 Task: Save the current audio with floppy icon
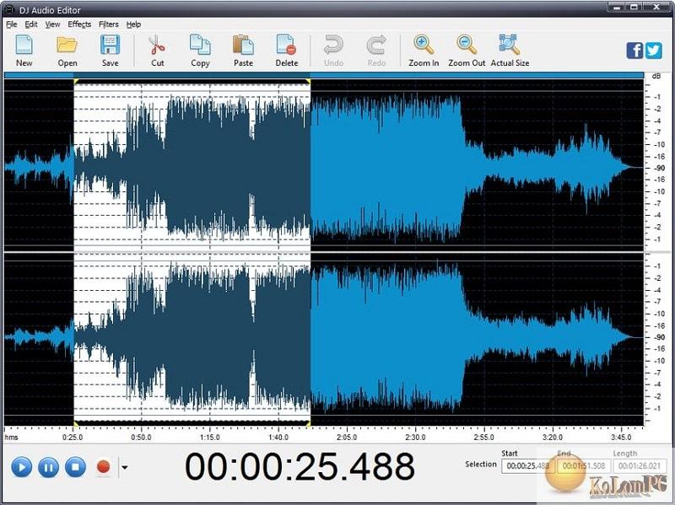(x=111, y=51)
